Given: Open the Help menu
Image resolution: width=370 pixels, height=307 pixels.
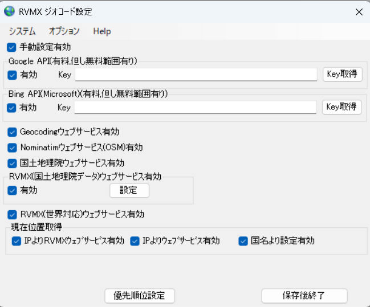Looking at the screenshot, I should pos(102,31).
